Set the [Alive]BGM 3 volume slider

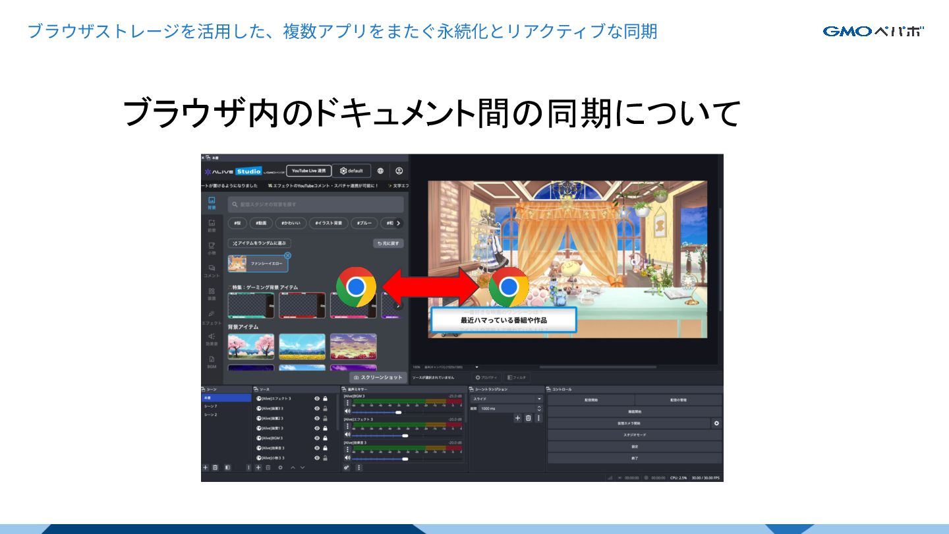tap(408, 412)
